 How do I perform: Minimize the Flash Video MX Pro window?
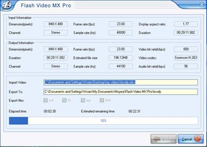[x=194, y=5]
